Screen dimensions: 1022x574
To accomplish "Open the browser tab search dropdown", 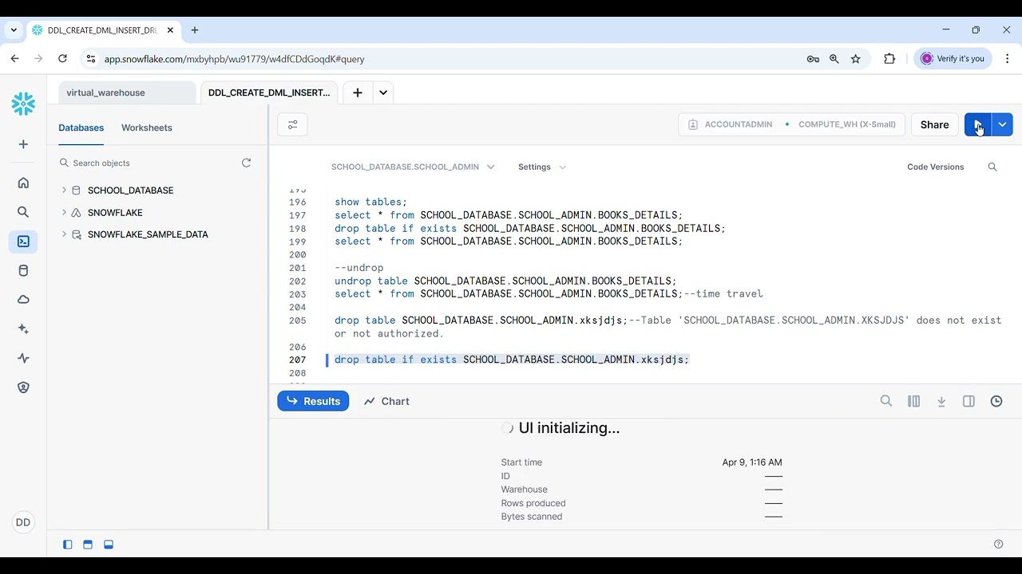I will [x=14, y=30].
